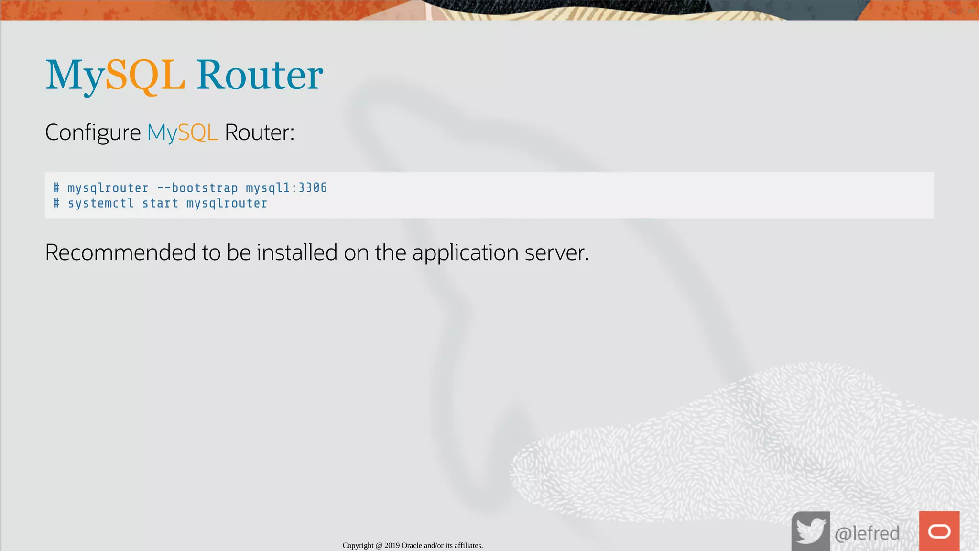This screenshot has height=551, width=979.
Task: Click the 'mysqlrouter --bootstrap mysql1:3306' command line
Action: coord(190,187)
